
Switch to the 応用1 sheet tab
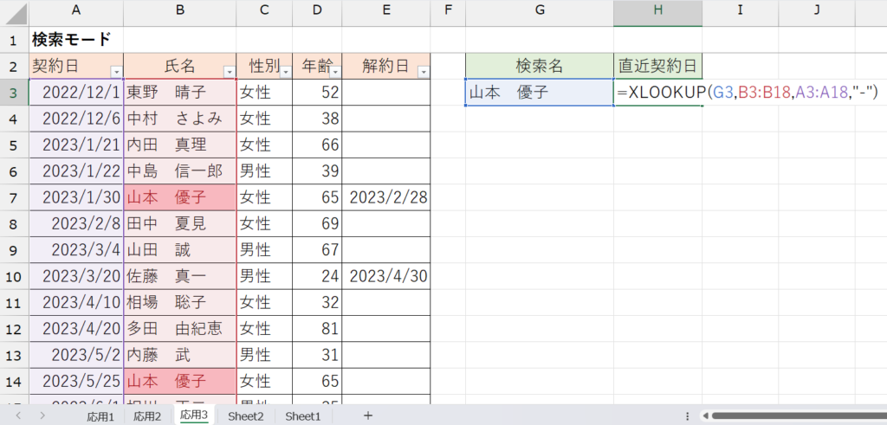(x=100, y=416)
